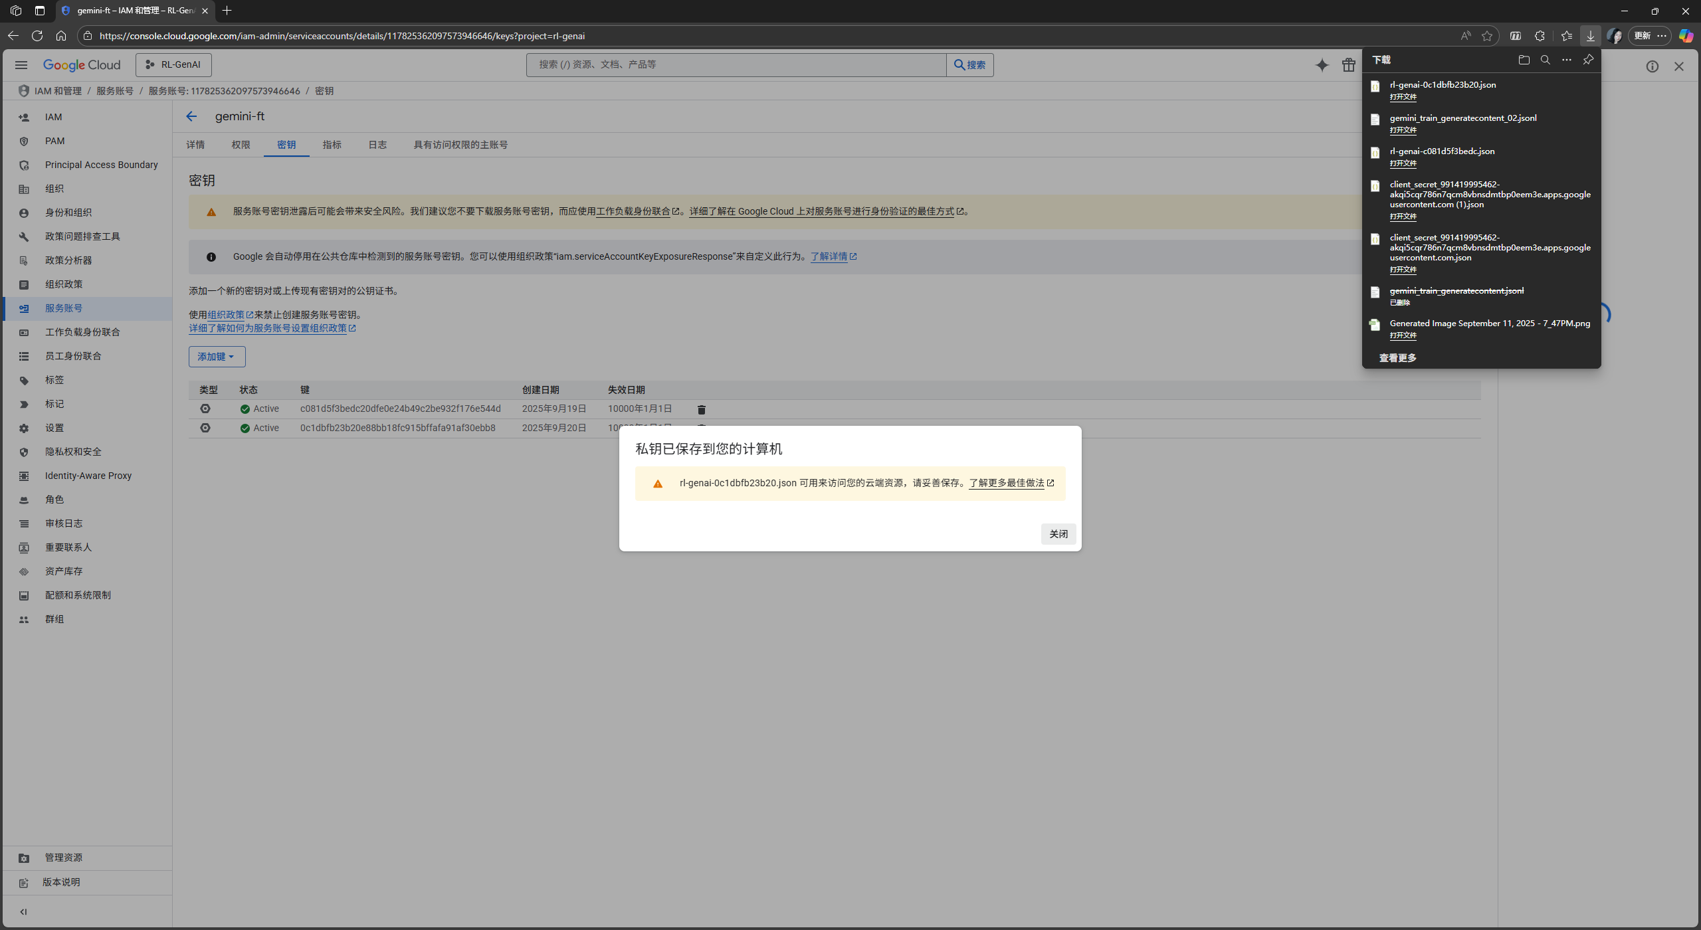Open Identity-Aware Proxy sidebar item
This screenshot has width=1701, height=930.
point(87,476)
